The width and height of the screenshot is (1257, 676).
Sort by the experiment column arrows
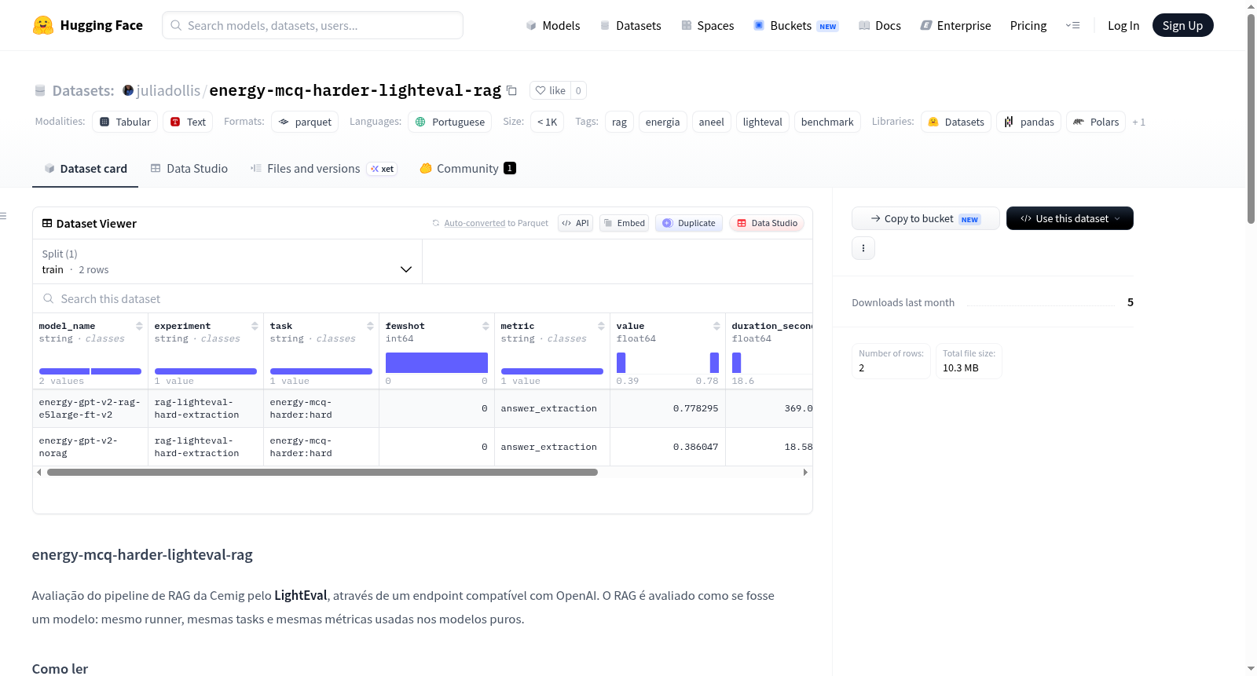pyautogui.click(x=255, y=326)
